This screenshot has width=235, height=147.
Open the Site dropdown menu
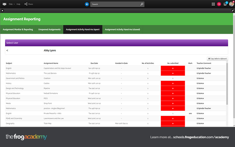11,4
